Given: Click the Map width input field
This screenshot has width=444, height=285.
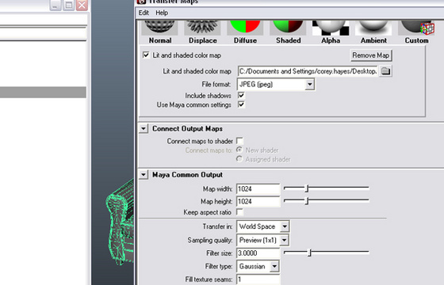Looking at the screenshot, I should coord(258,189).
